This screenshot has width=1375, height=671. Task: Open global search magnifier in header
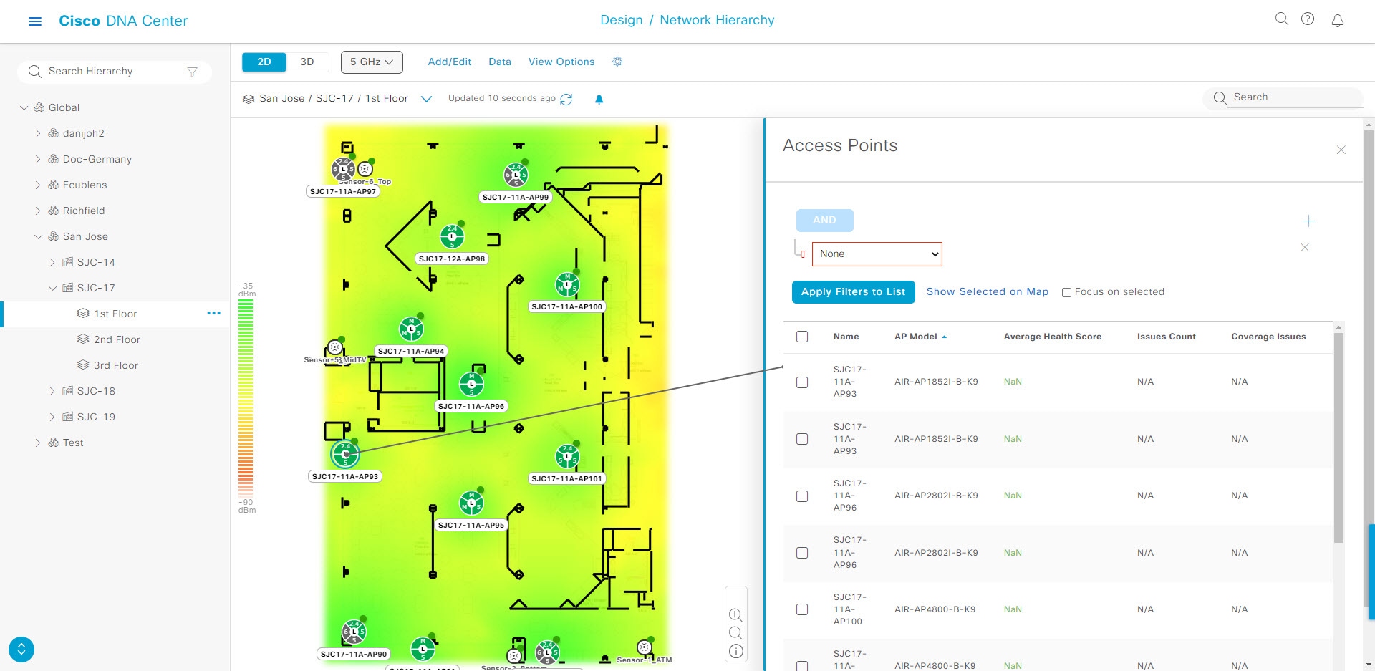(x=1282, y=19)
